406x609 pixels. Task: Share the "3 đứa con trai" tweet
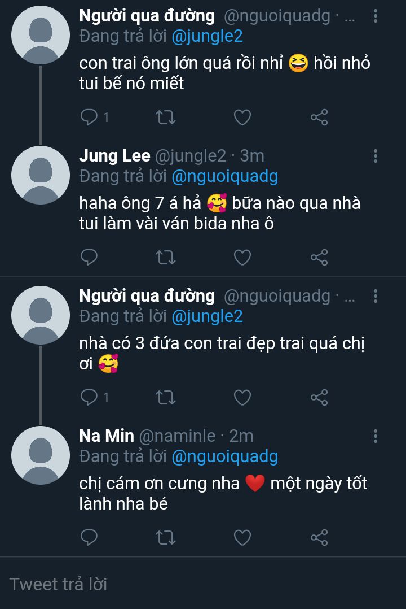319,397
